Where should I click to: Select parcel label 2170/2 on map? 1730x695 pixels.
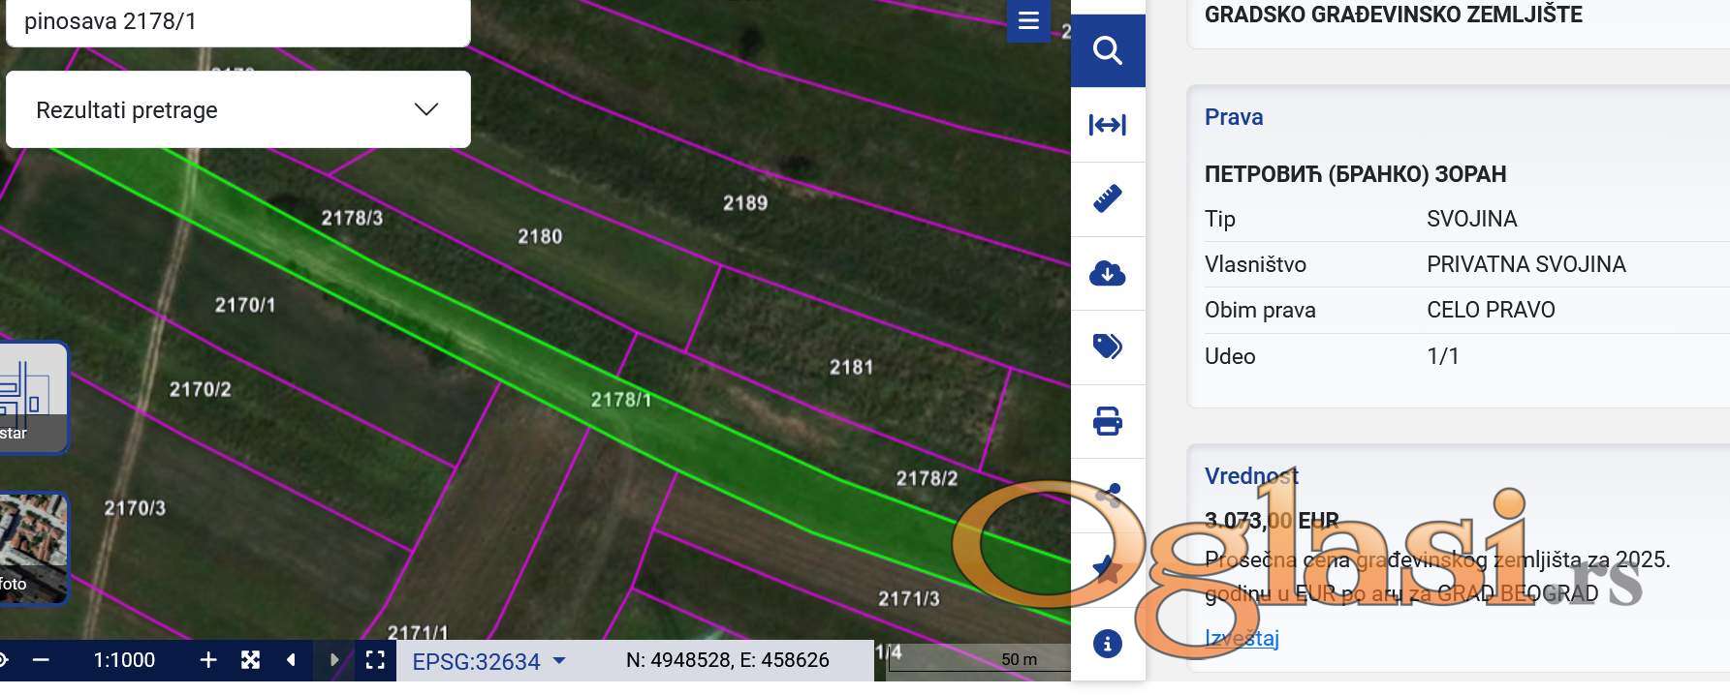201,389
